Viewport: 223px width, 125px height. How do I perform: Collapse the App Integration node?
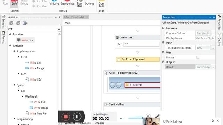point(14,51)
